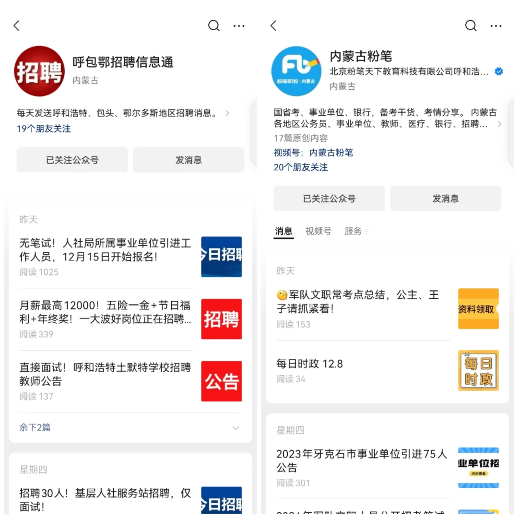The image size is (518, 518).
Task: Click the 呼包鄂招聘信息通 account title
Action: pyautogui.click(x=123, y=62)
